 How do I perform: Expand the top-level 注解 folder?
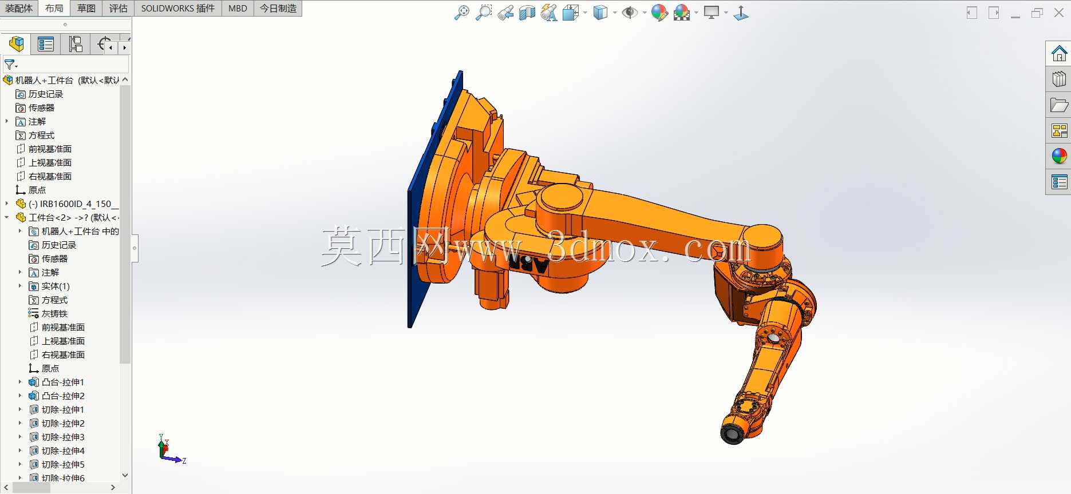(x=7, y=121)
